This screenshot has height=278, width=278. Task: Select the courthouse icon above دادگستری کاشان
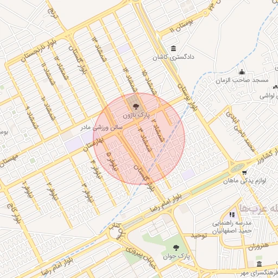[173, 48]
